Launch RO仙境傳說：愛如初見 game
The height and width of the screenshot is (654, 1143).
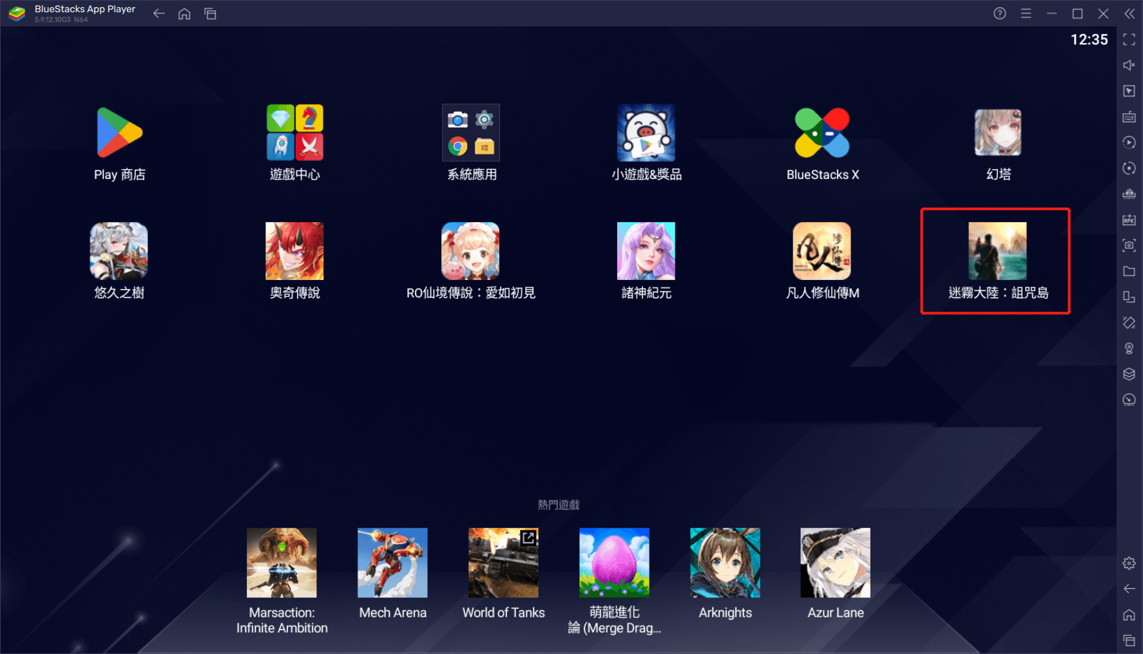[x=470, y=251]
